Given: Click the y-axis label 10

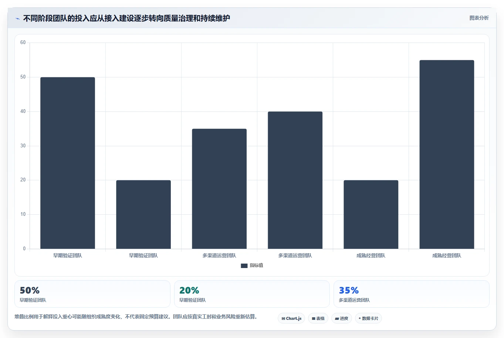Looking at the screenshot, I should [23, 214].
